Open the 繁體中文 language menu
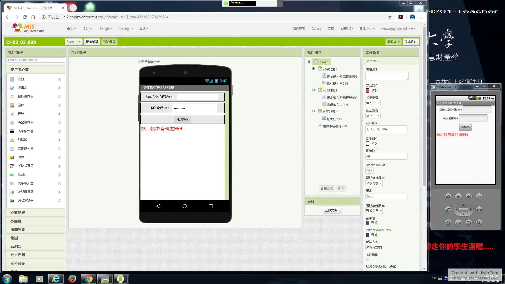Image resolution: width=505 pixels, height=284 pixels. point(367,29)
